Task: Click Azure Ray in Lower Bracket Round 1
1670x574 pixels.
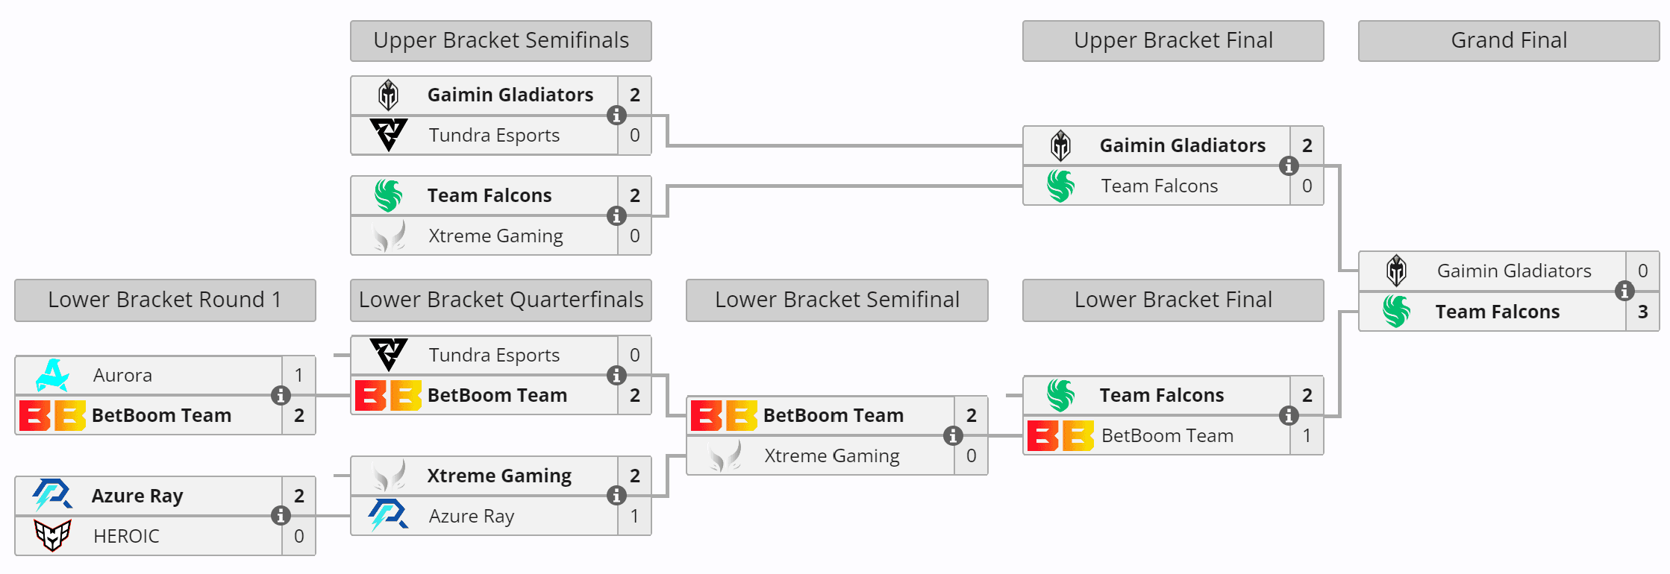Action: tap(137, 496)
